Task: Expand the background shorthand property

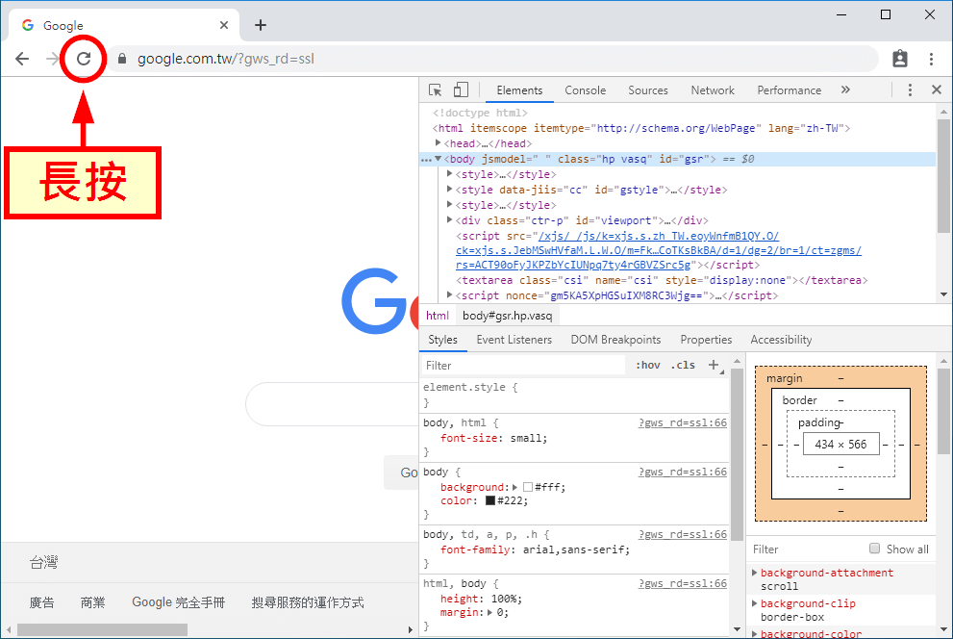Action: [x=514, y=487]
